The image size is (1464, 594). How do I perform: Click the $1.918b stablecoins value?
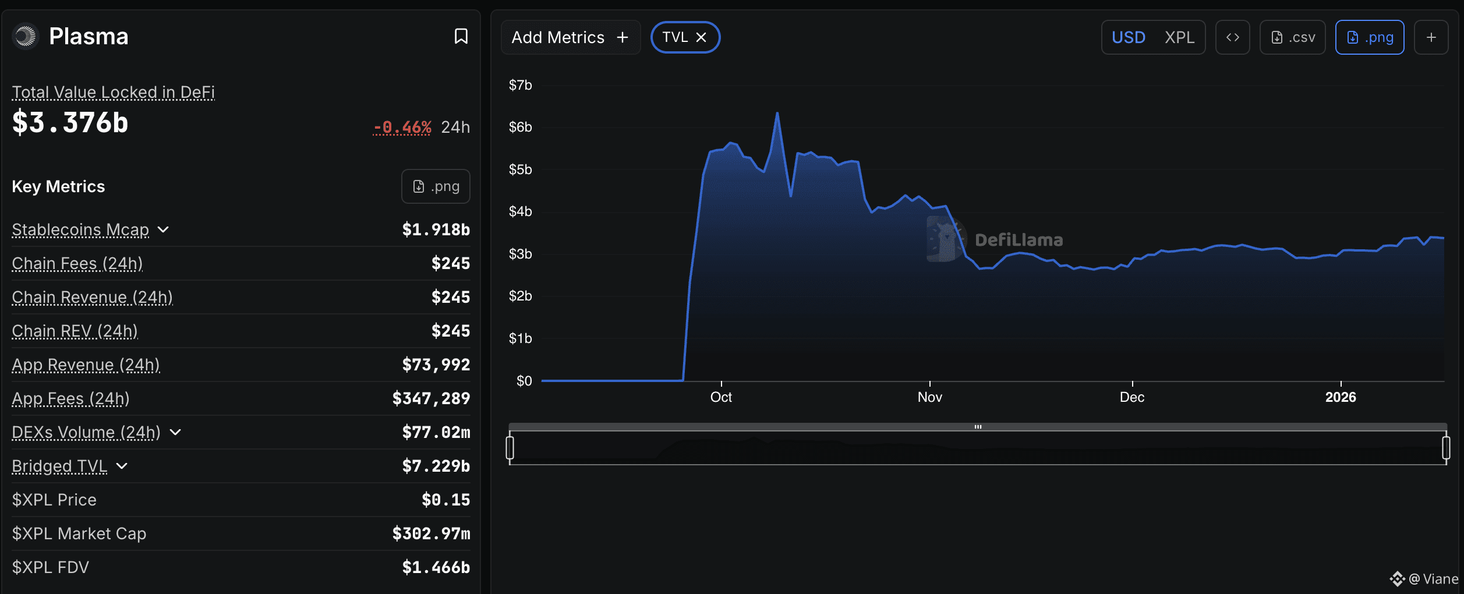436,229
